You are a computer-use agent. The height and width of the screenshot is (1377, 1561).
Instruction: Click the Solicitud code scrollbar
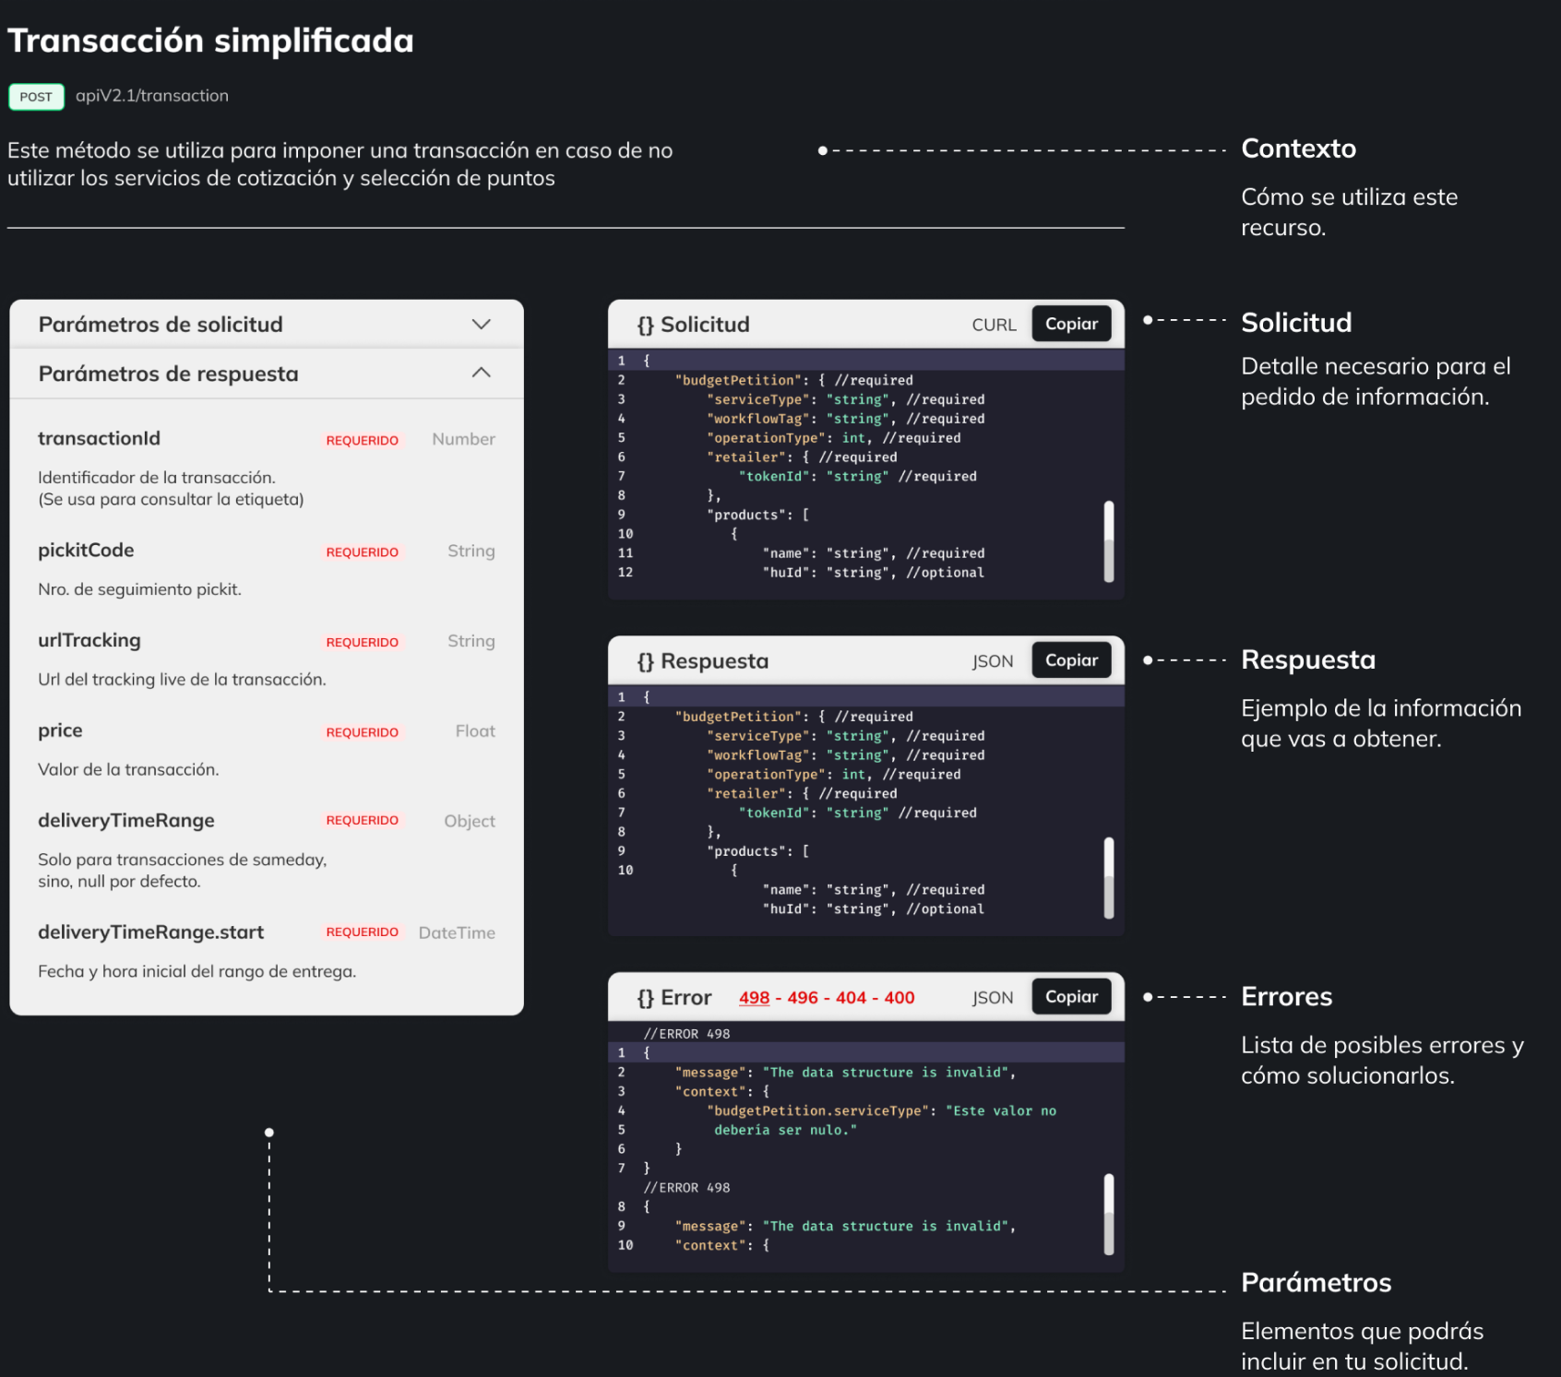pos(1108,541)
